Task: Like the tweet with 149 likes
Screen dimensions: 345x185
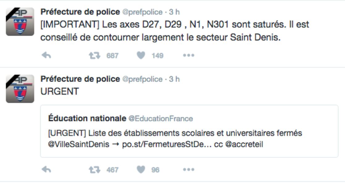Action: (x=141, y=55)
